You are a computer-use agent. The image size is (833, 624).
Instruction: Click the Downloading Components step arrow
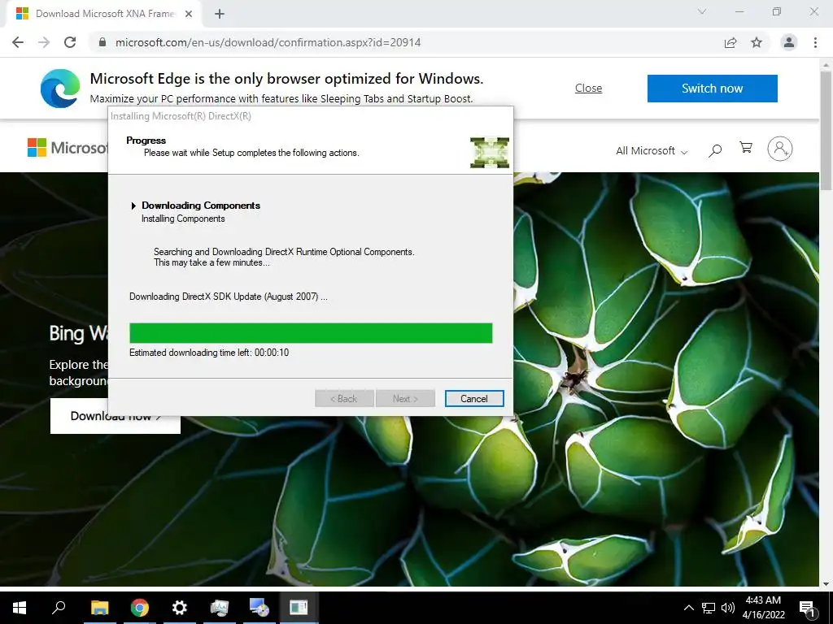point(133,206)
